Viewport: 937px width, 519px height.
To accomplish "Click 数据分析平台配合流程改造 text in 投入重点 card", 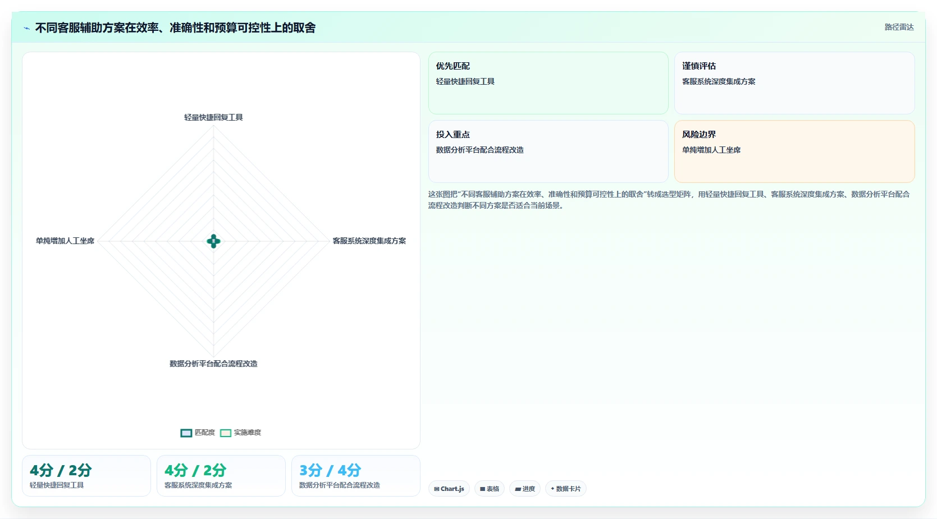I will pyautogui.click(x=480, y=150).
